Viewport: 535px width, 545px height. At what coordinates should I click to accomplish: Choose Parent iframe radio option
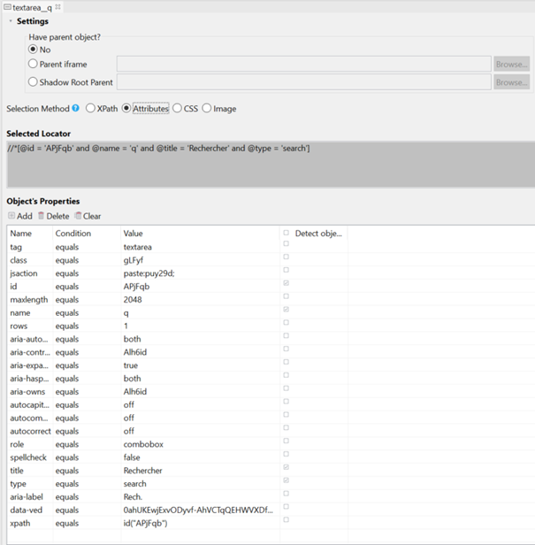(x=33, y=64)
